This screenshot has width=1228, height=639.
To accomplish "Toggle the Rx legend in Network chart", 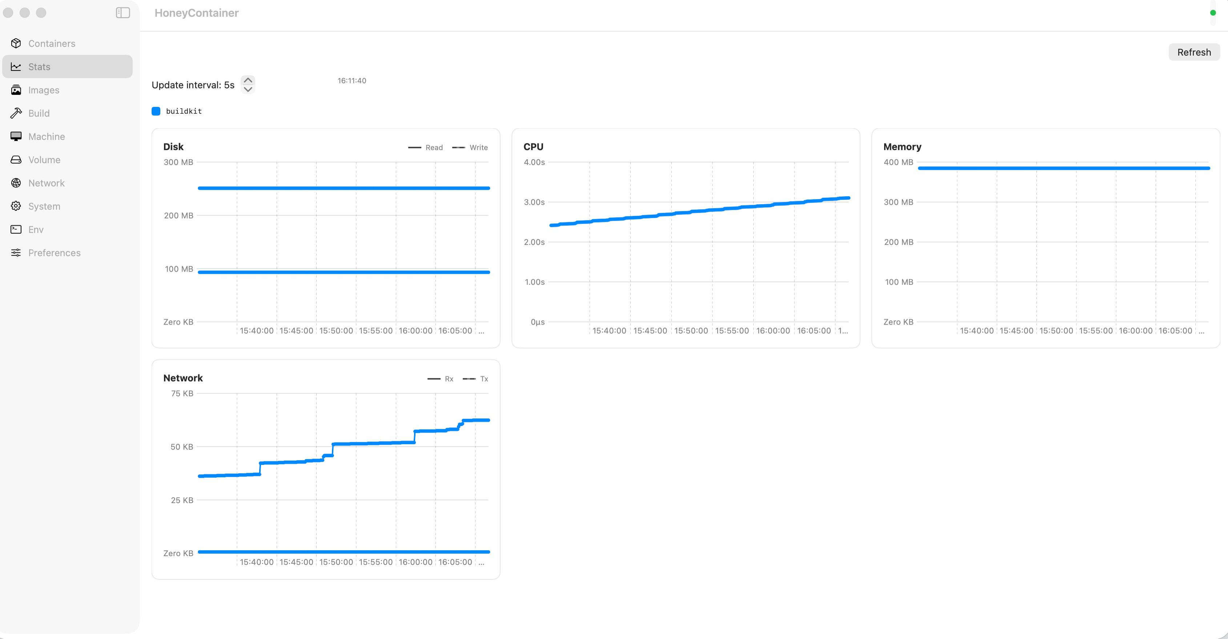I will (x=440, y=379).
